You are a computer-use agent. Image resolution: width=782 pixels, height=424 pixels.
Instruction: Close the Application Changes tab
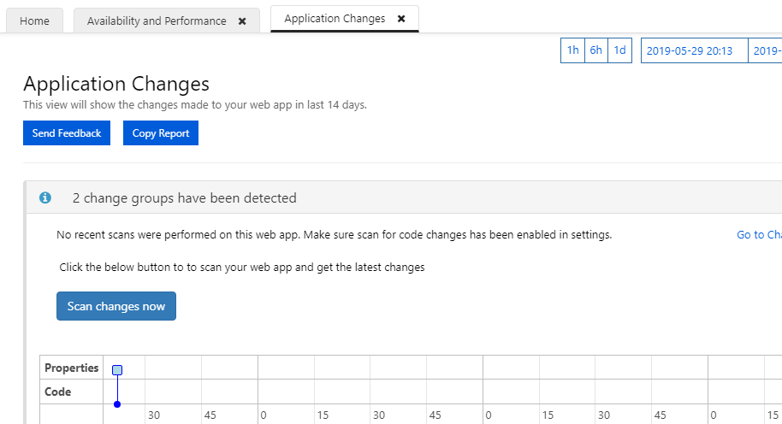tap(401, 18)
